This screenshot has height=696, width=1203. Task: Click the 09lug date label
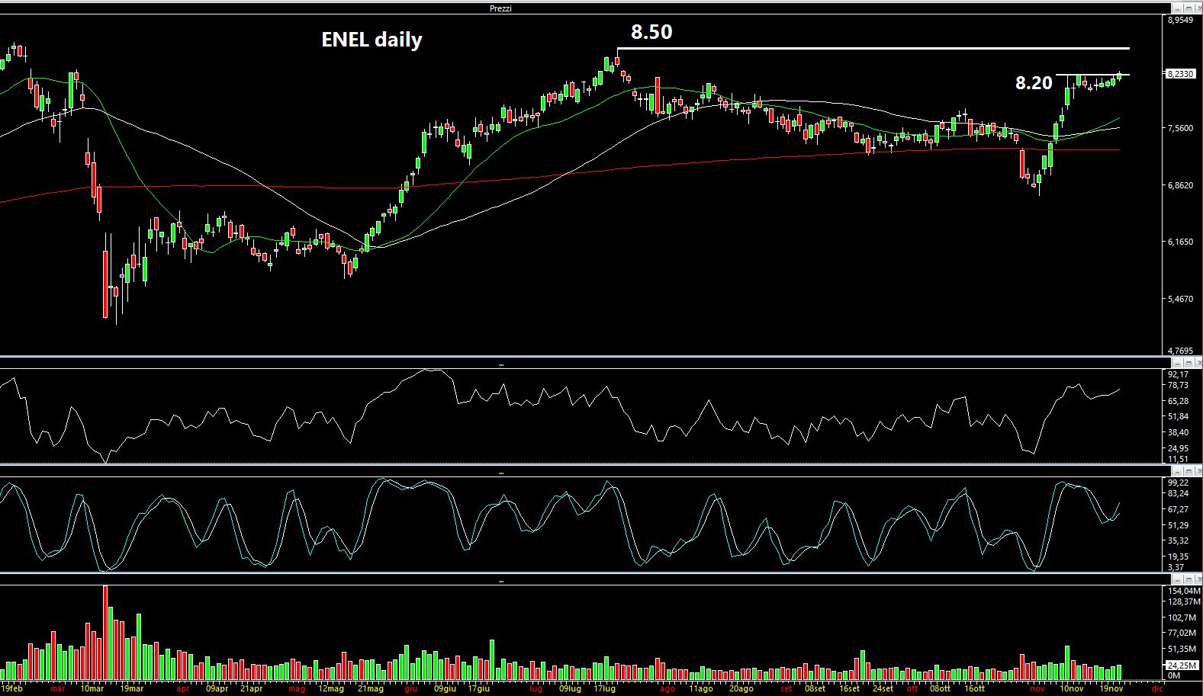[570, 688]
